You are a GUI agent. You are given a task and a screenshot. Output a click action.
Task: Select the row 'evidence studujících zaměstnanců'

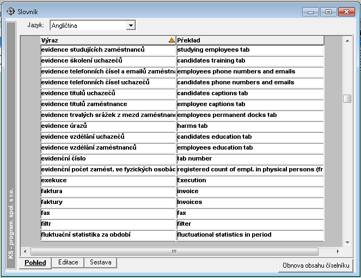point(108,50)
